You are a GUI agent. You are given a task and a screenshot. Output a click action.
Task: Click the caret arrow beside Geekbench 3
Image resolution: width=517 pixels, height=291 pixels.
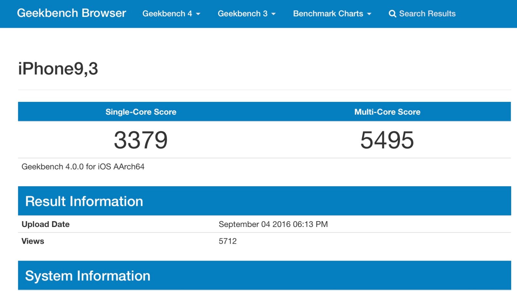[273, 14]
